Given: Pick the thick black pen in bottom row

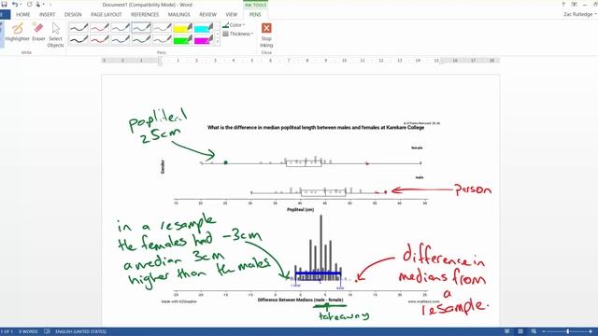Looking at the screenshot, I should (x=78, y=39).
